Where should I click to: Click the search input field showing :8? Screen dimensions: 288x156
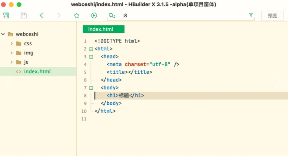coord(183,15)
